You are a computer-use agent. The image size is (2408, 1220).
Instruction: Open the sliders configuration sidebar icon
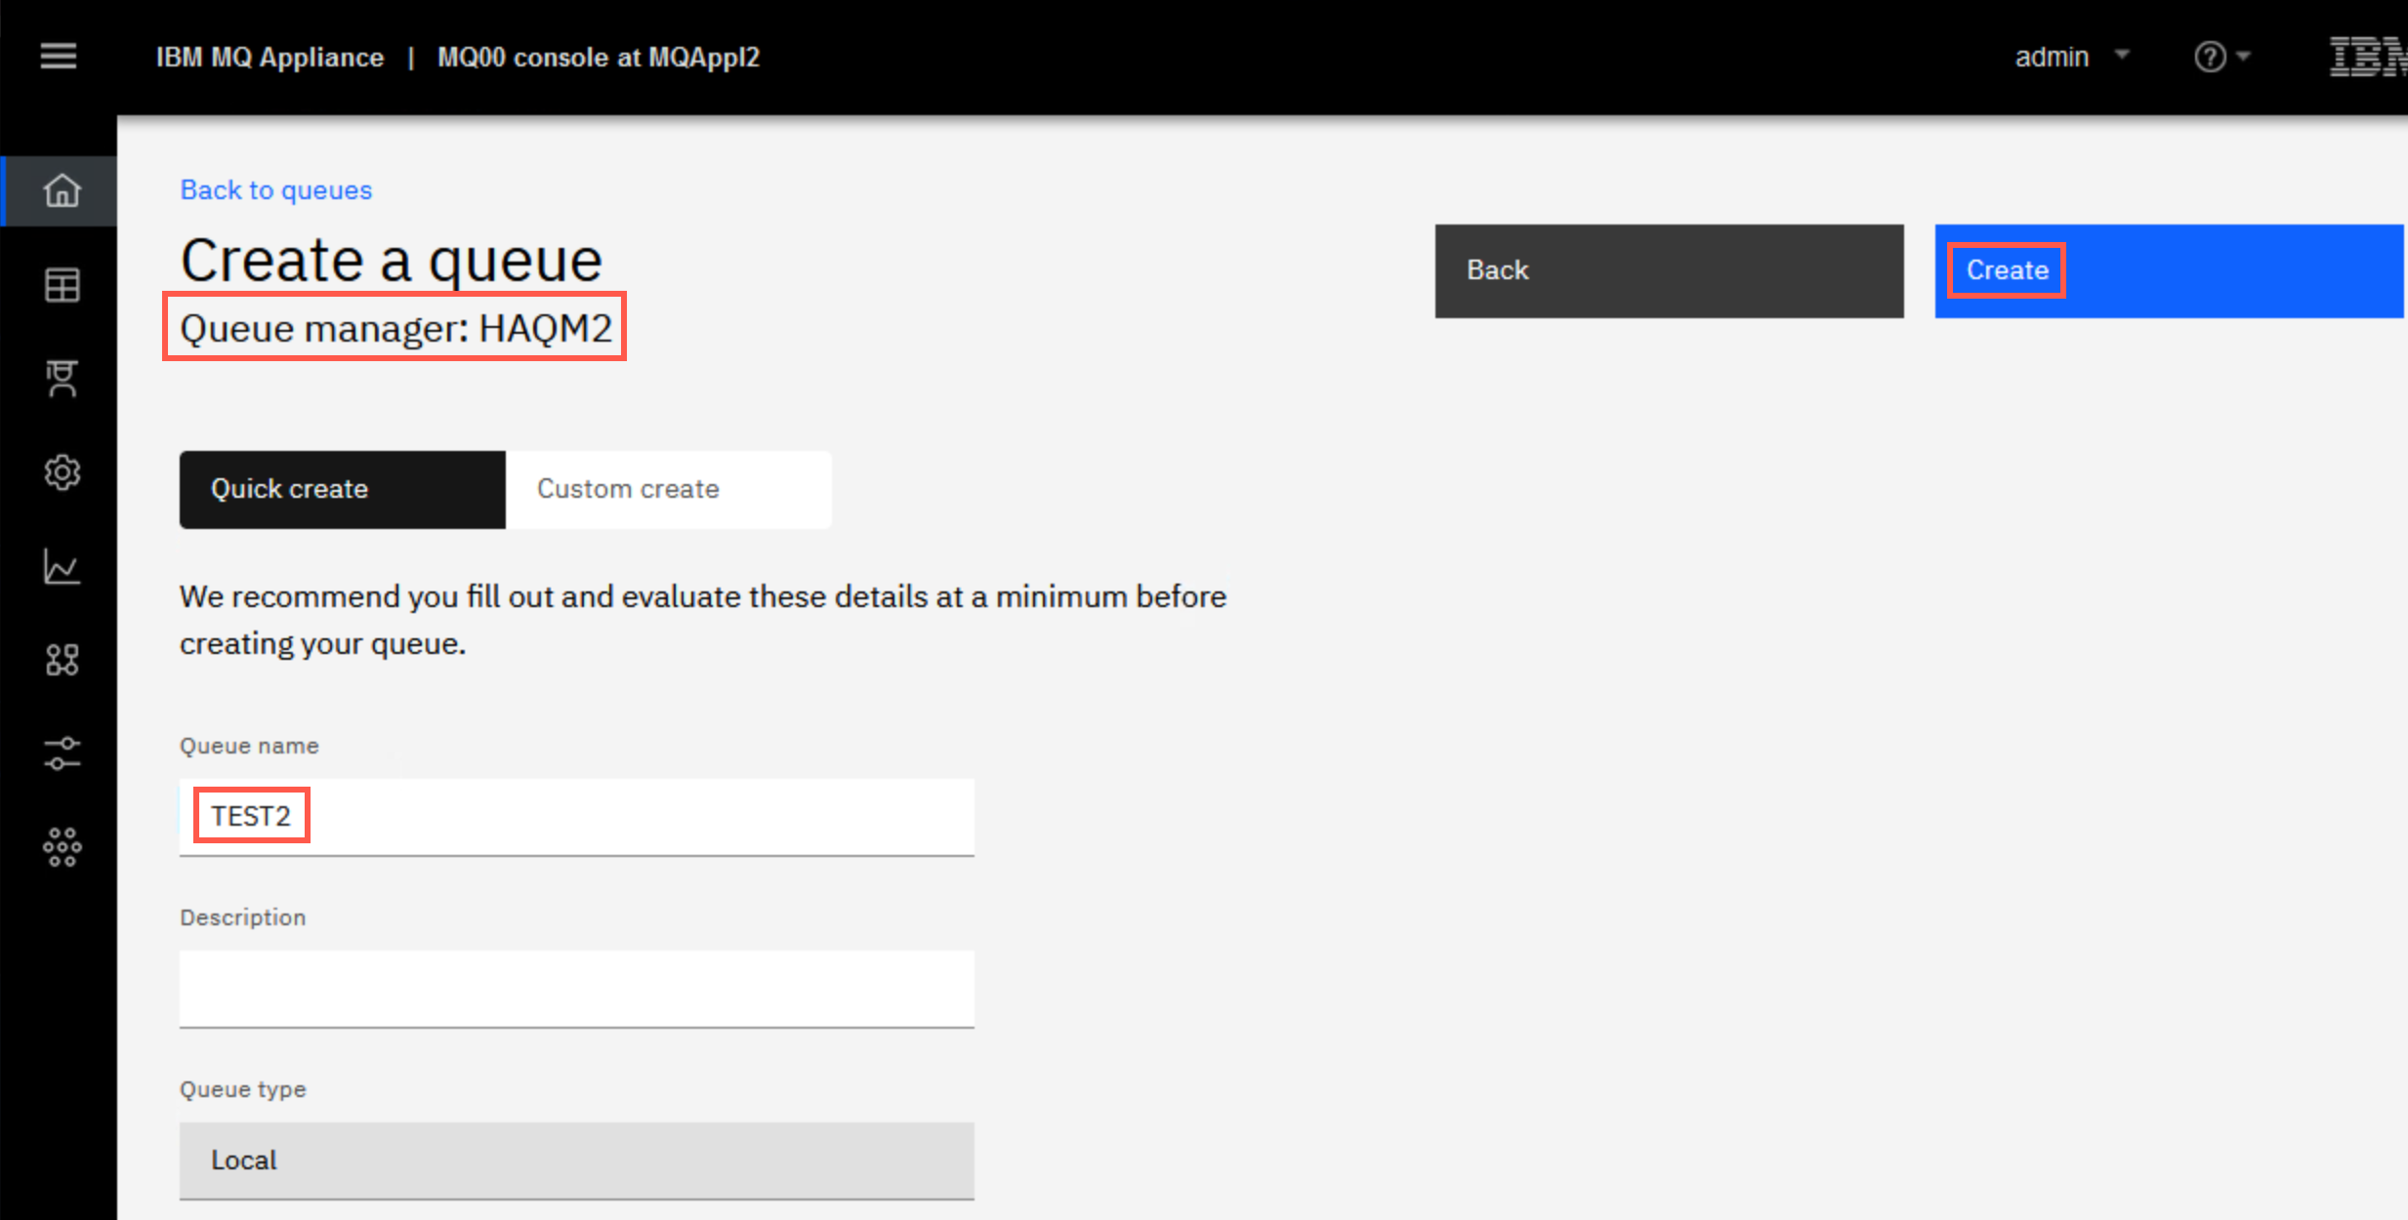[62, 753]
